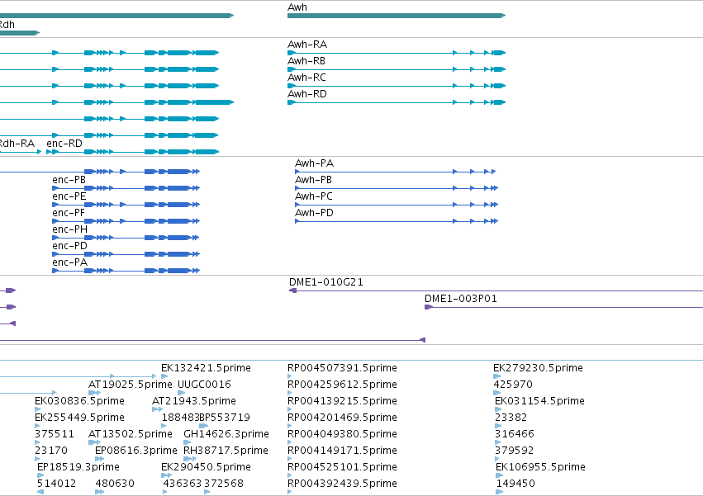Select EST RP004139215.5prime
This screenshot has width=703, height=496.
click(343, 401)
